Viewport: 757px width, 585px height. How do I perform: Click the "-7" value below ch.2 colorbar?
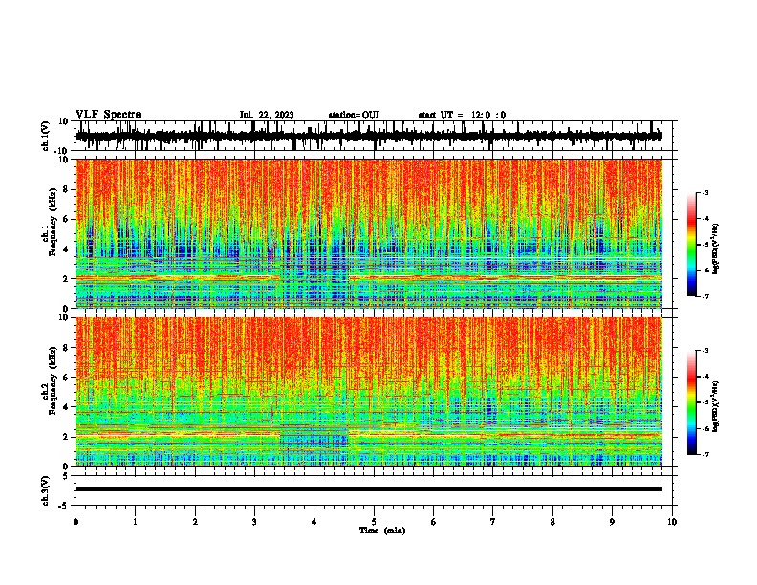coord(705,454)
